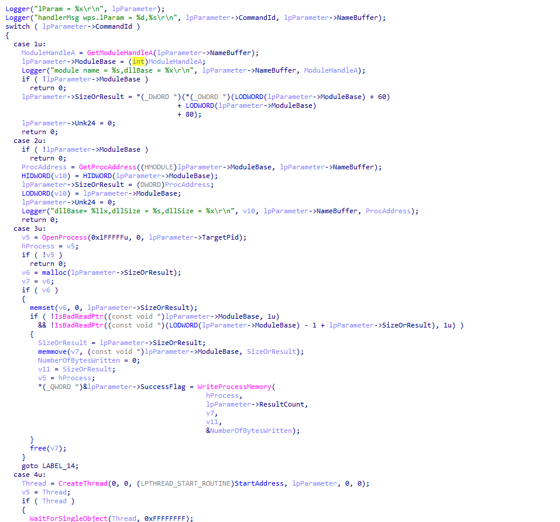Image resolution: width=560 pixels, height=522 pixels.
Task: Click the if ( !v5 ) condition
Action: (x=42, y=255)
